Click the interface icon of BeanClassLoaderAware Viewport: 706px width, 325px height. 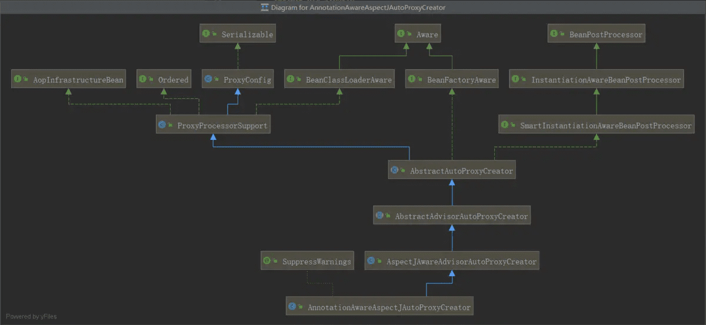291,79
